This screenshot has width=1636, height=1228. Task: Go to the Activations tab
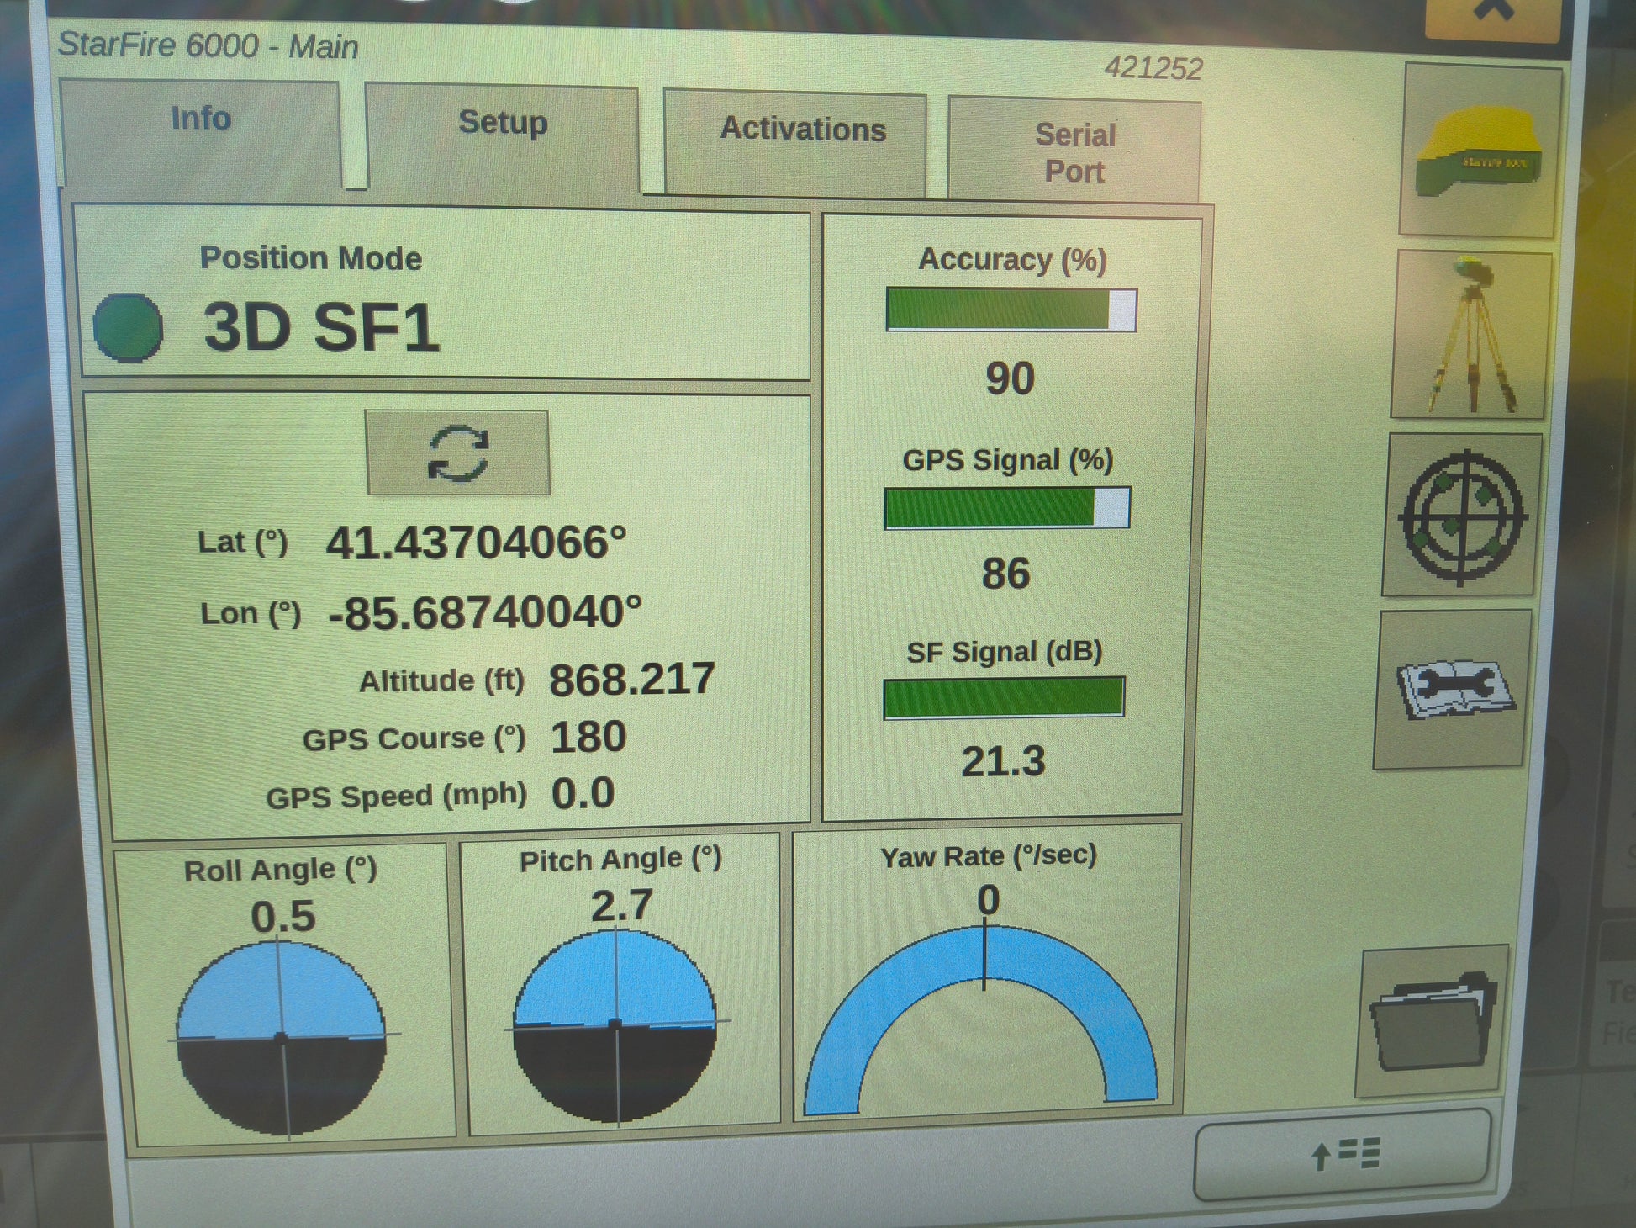pos(803,130)
